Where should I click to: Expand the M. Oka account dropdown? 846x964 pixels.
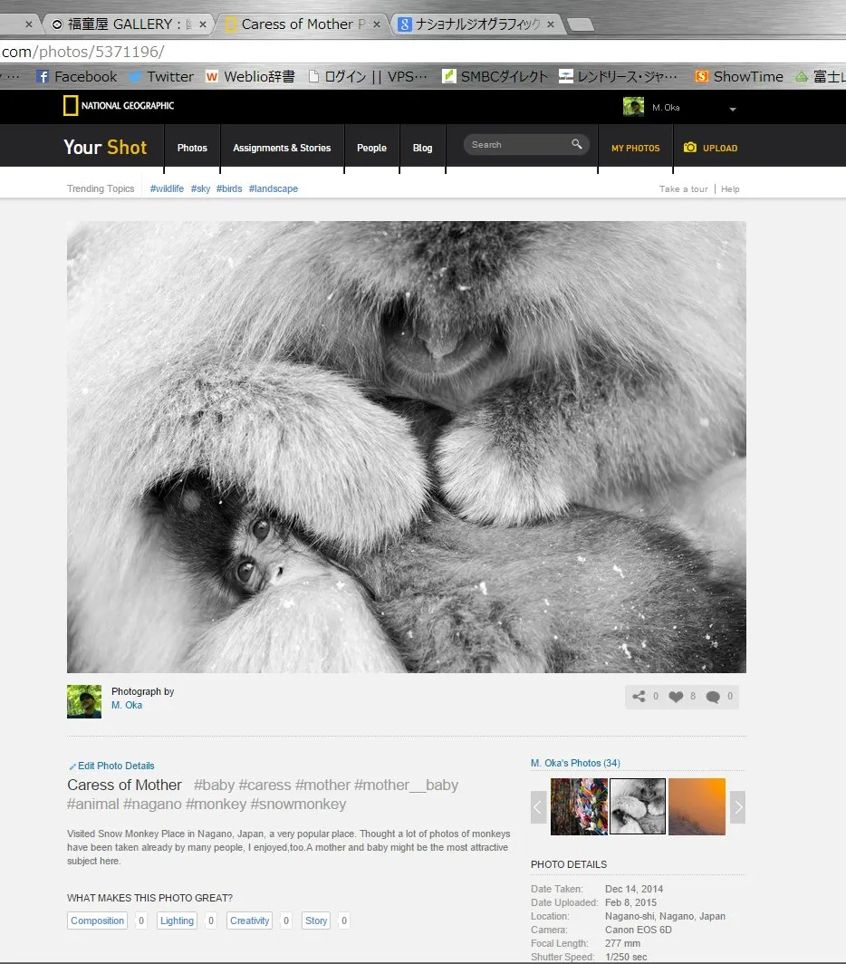coord(732,109)
